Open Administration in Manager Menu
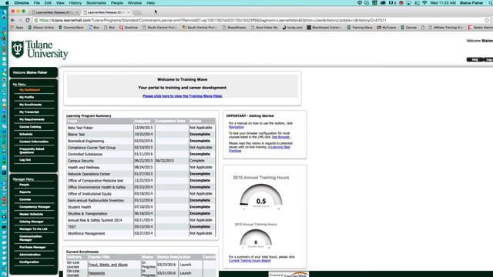Screen dimensions: 493x277 pyautogui.click(x=30, y=255)
